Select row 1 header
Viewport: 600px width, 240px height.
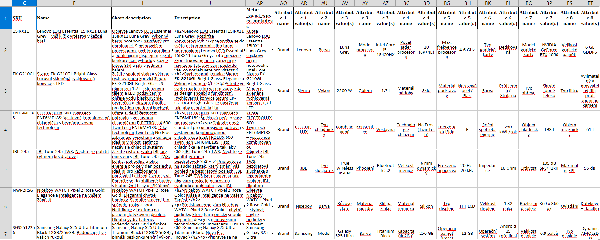(6, 18)
